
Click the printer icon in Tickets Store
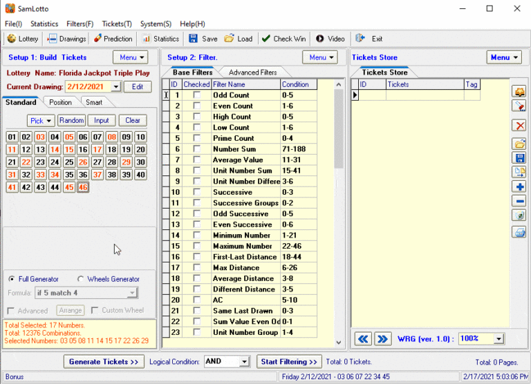pos(519,232)
